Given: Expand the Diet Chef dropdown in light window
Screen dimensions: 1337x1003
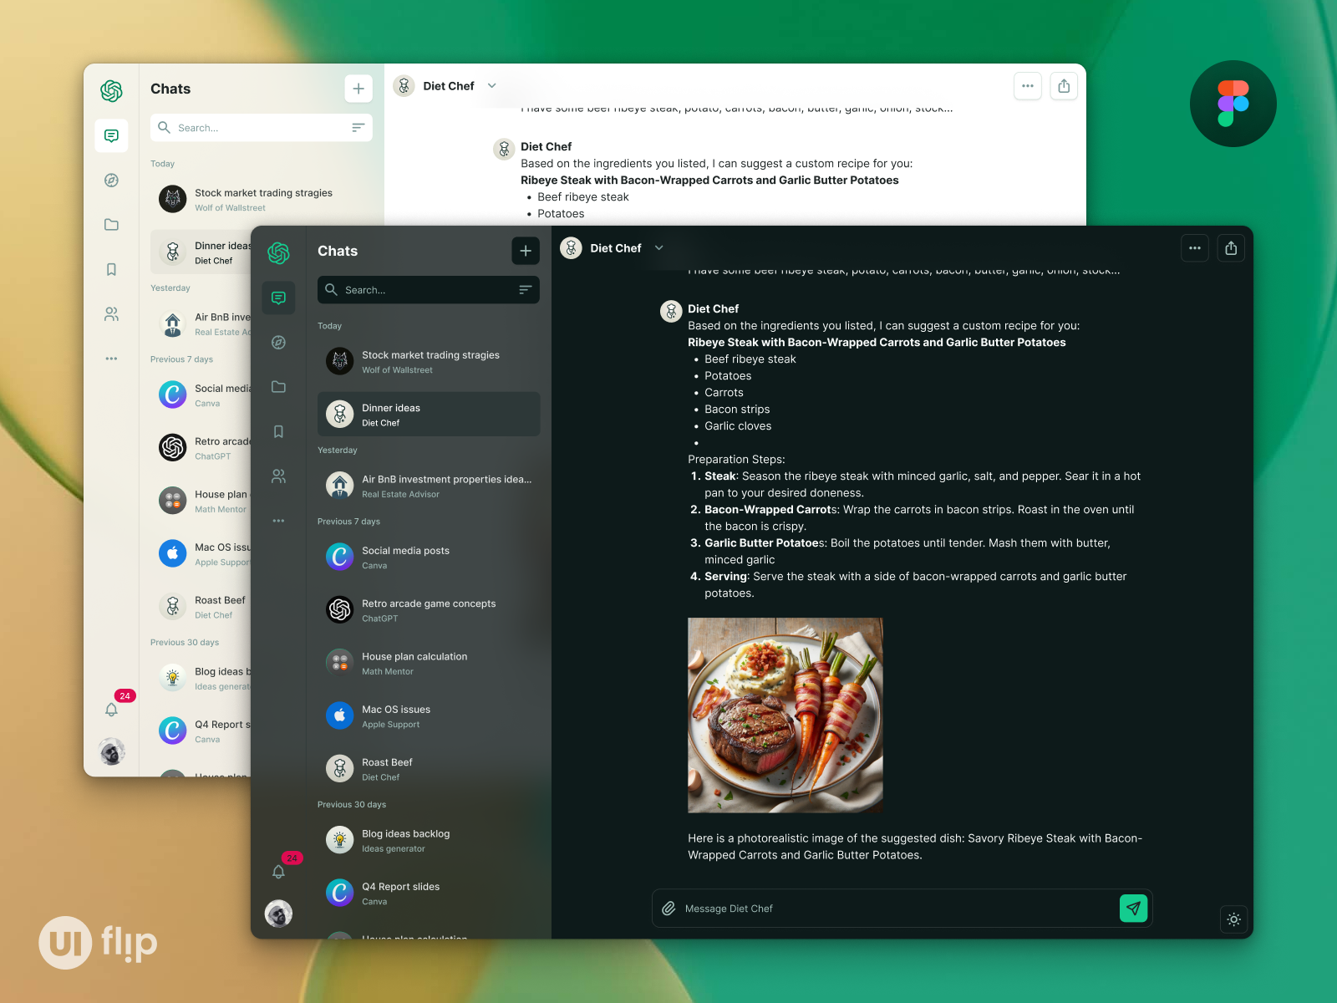Looking at the screenshot, I should tap(491, 85).
